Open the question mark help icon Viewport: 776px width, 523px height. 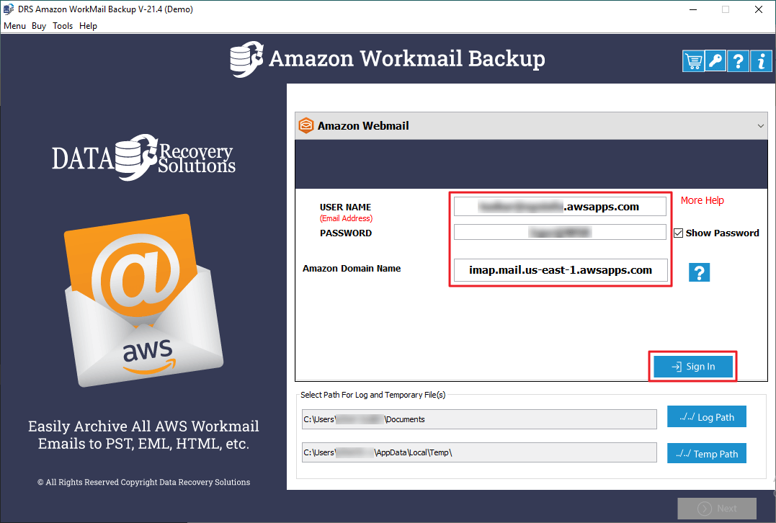(738, 61)
